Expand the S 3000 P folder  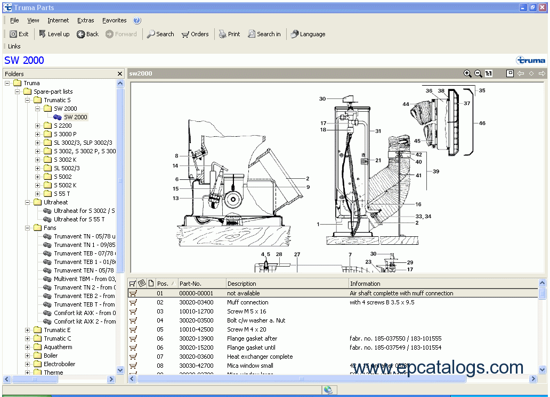pyautogui.click(x=37, y=134)
